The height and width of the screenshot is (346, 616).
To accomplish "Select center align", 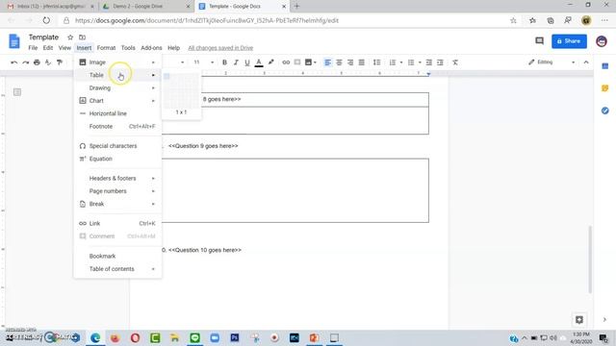I will click(339, 62).
